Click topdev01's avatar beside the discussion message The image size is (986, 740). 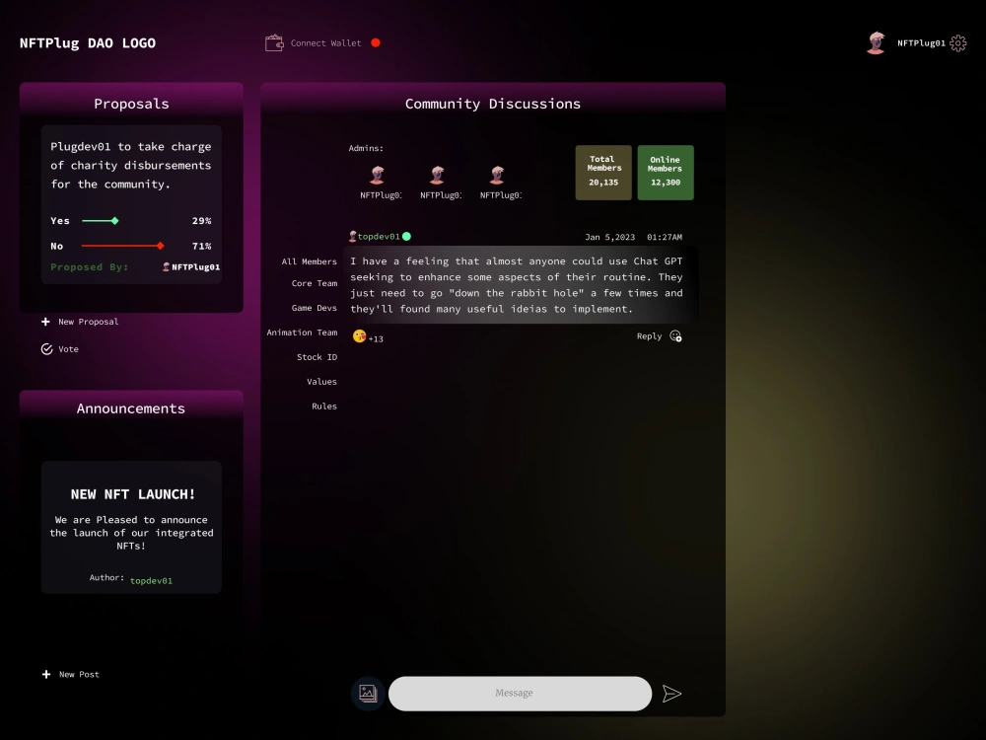(352, 236)
